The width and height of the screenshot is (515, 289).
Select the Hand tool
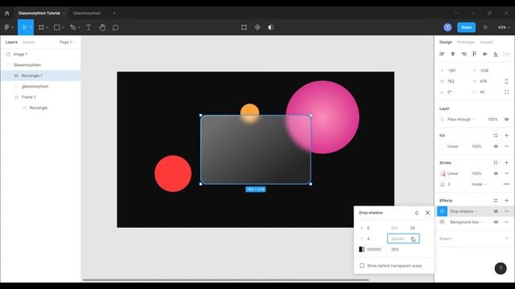(x=102, y=27)
